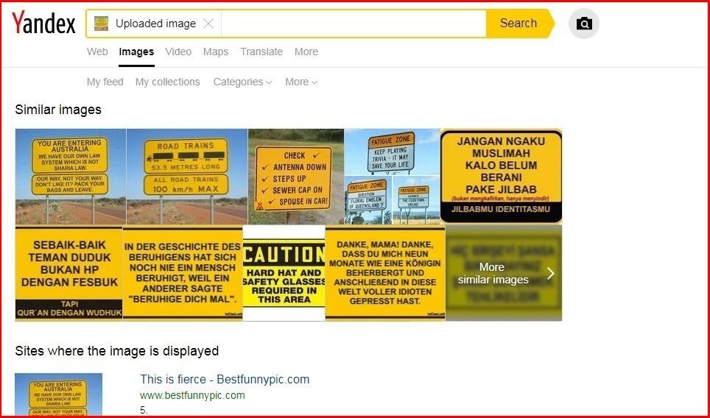Open the Danke Mama image
The width and height of the screenshot is (710, 418).
pos(385,273)
